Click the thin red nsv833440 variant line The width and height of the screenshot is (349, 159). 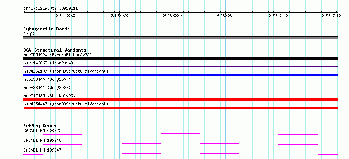pos(180,83)
